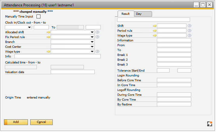Select the Result tab

tap(125, 14)
